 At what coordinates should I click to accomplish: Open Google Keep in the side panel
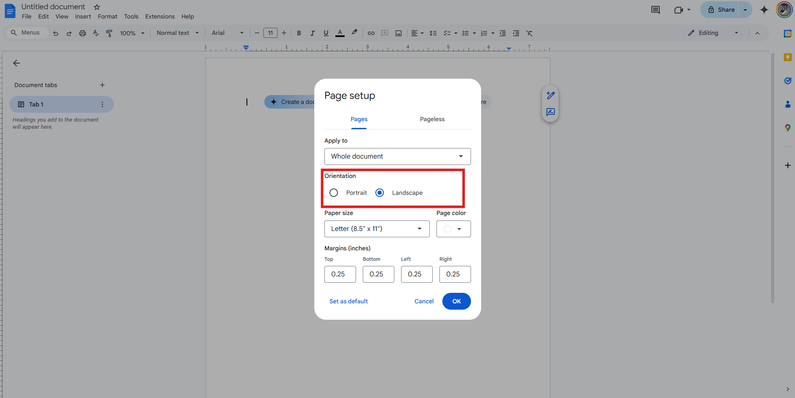click(x=788, y=57)
